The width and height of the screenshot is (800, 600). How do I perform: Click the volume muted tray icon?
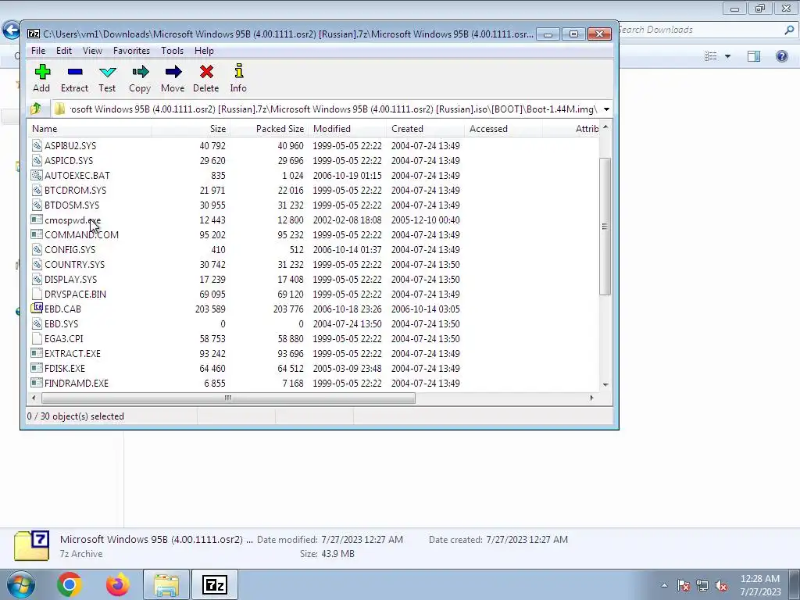721,586
